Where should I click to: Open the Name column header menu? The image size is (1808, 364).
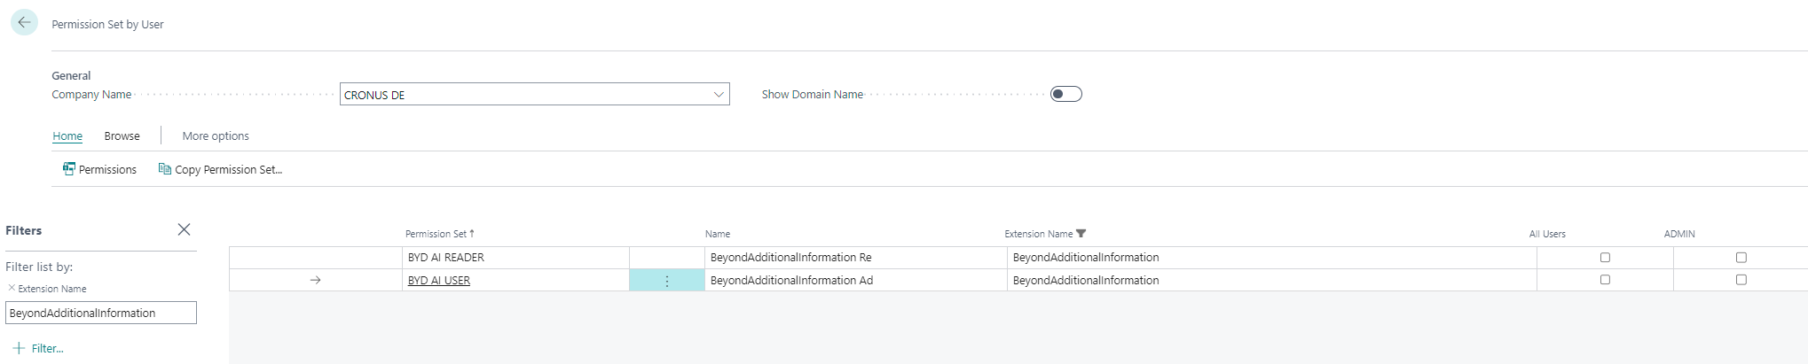(718, 234)
